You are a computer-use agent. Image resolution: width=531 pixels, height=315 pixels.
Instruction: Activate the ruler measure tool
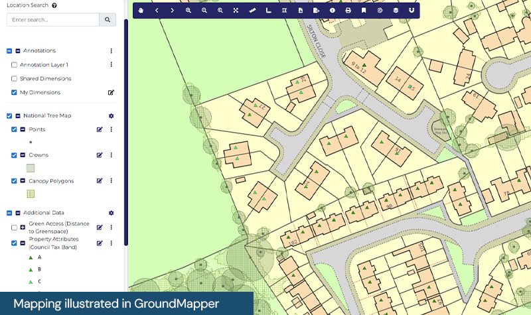click(252, 11)
